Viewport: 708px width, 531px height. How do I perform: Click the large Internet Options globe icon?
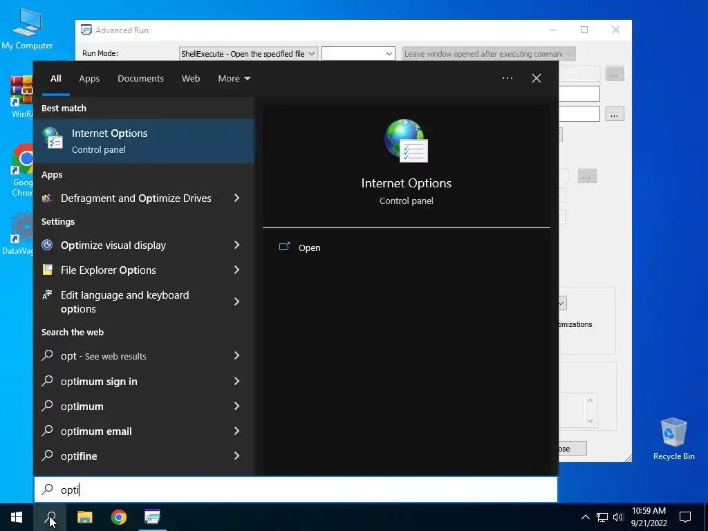[406, 140]
